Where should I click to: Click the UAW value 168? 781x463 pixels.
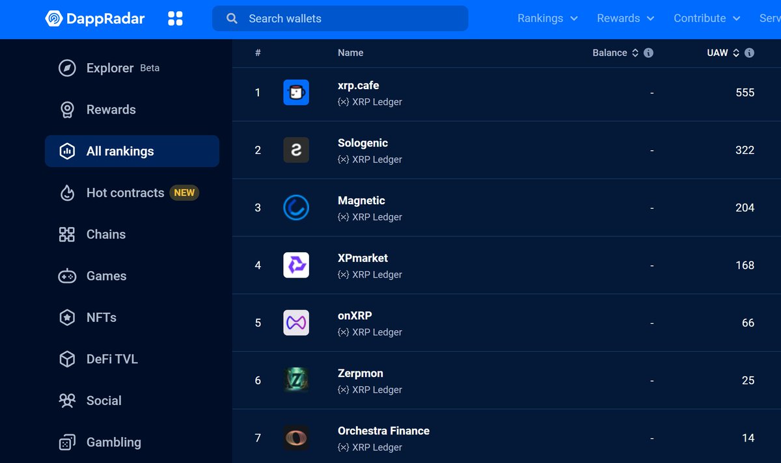[x=745, y=265]
